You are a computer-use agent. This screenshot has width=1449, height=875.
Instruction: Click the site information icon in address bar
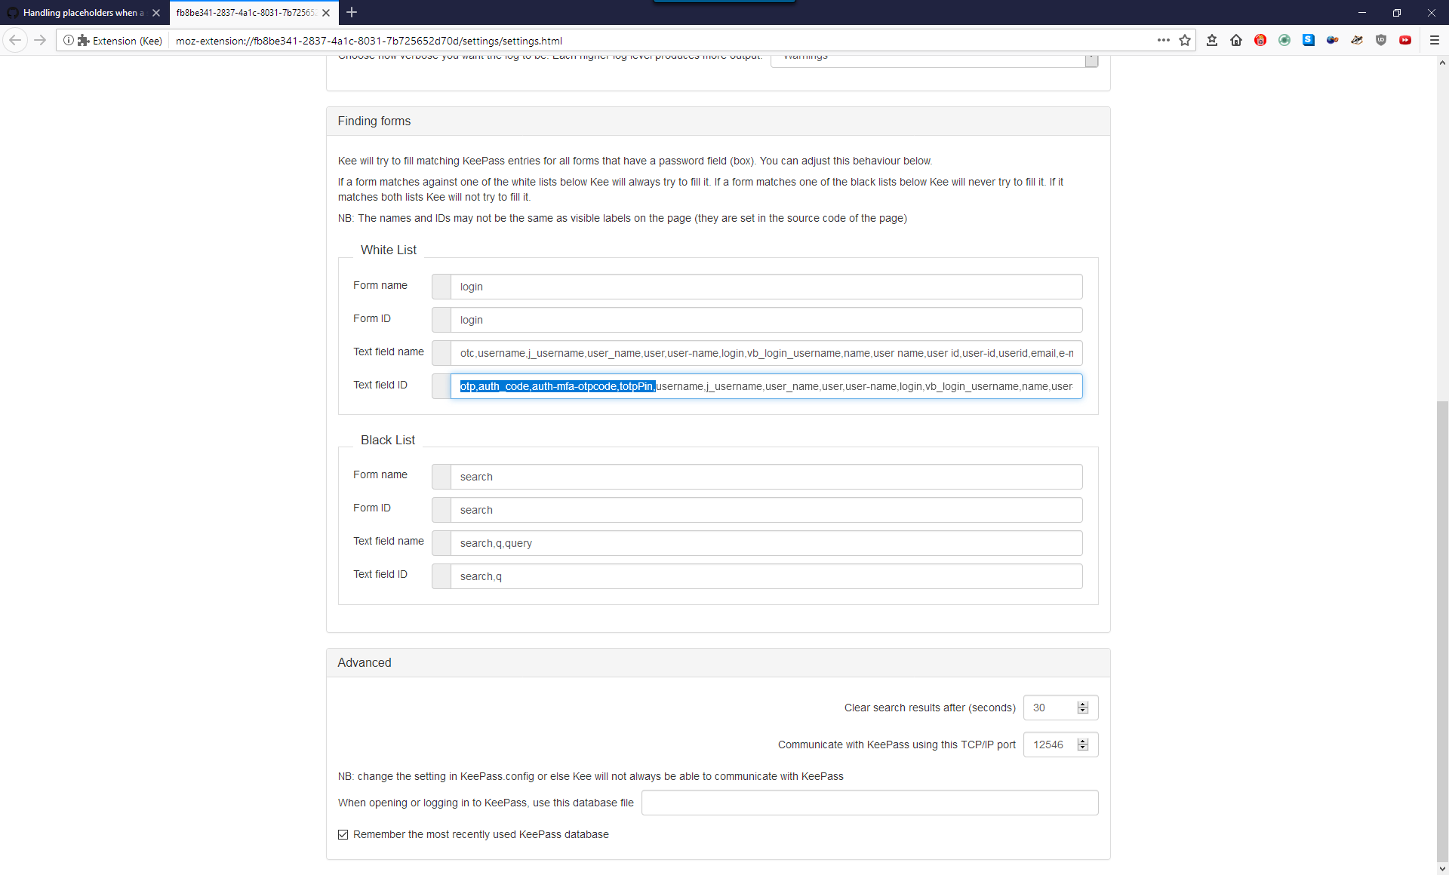coord(69,40)
